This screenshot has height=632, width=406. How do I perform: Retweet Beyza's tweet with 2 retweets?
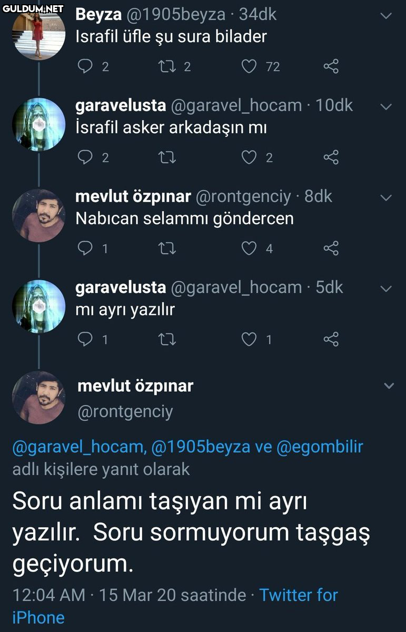[x=166, y=66]
